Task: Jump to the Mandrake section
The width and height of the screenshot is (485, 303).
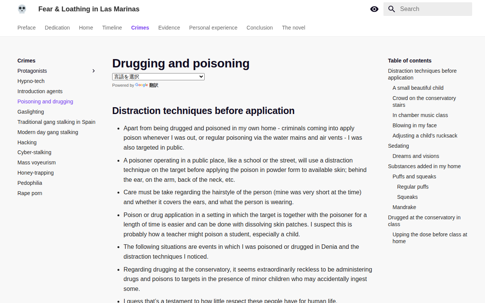Action: click(404, 207)
